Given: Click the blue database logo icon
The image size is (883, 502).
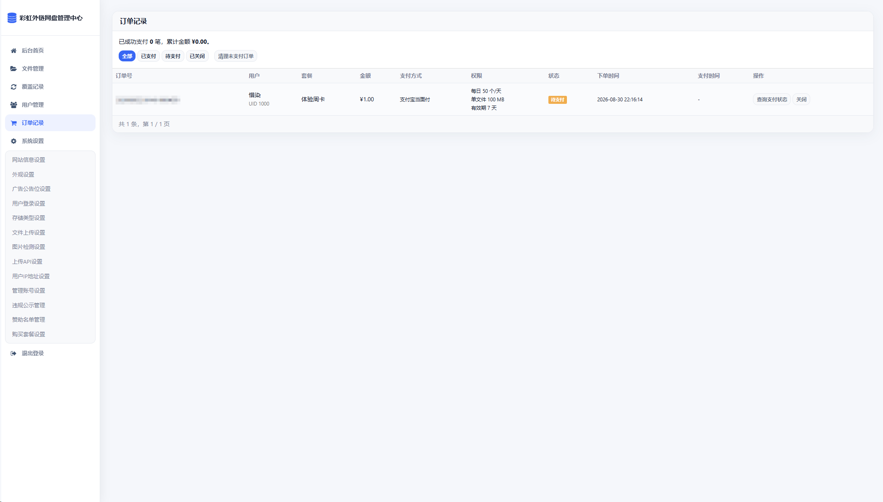Looking at the screenshot, I should (x=12, y=18).
